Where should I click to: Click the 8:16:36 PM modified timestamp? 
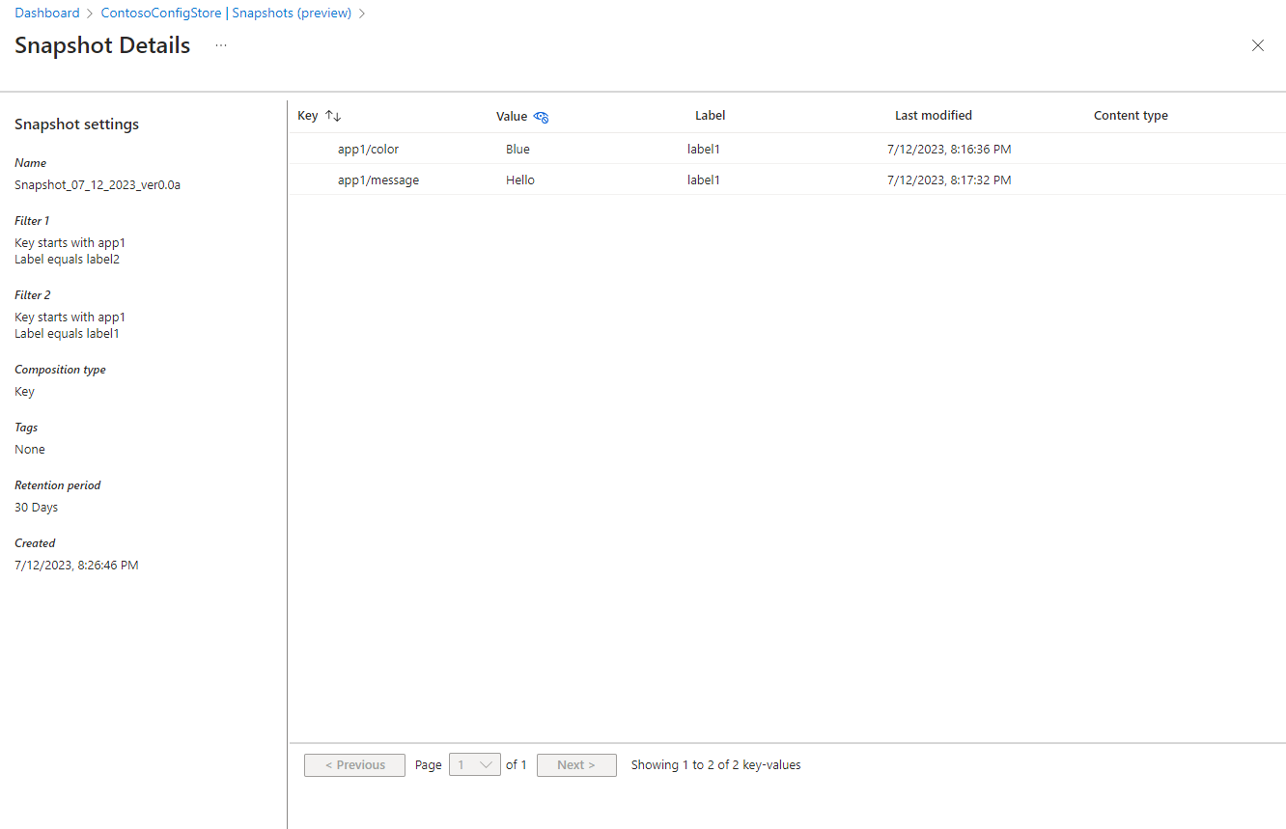pos(949,150)
